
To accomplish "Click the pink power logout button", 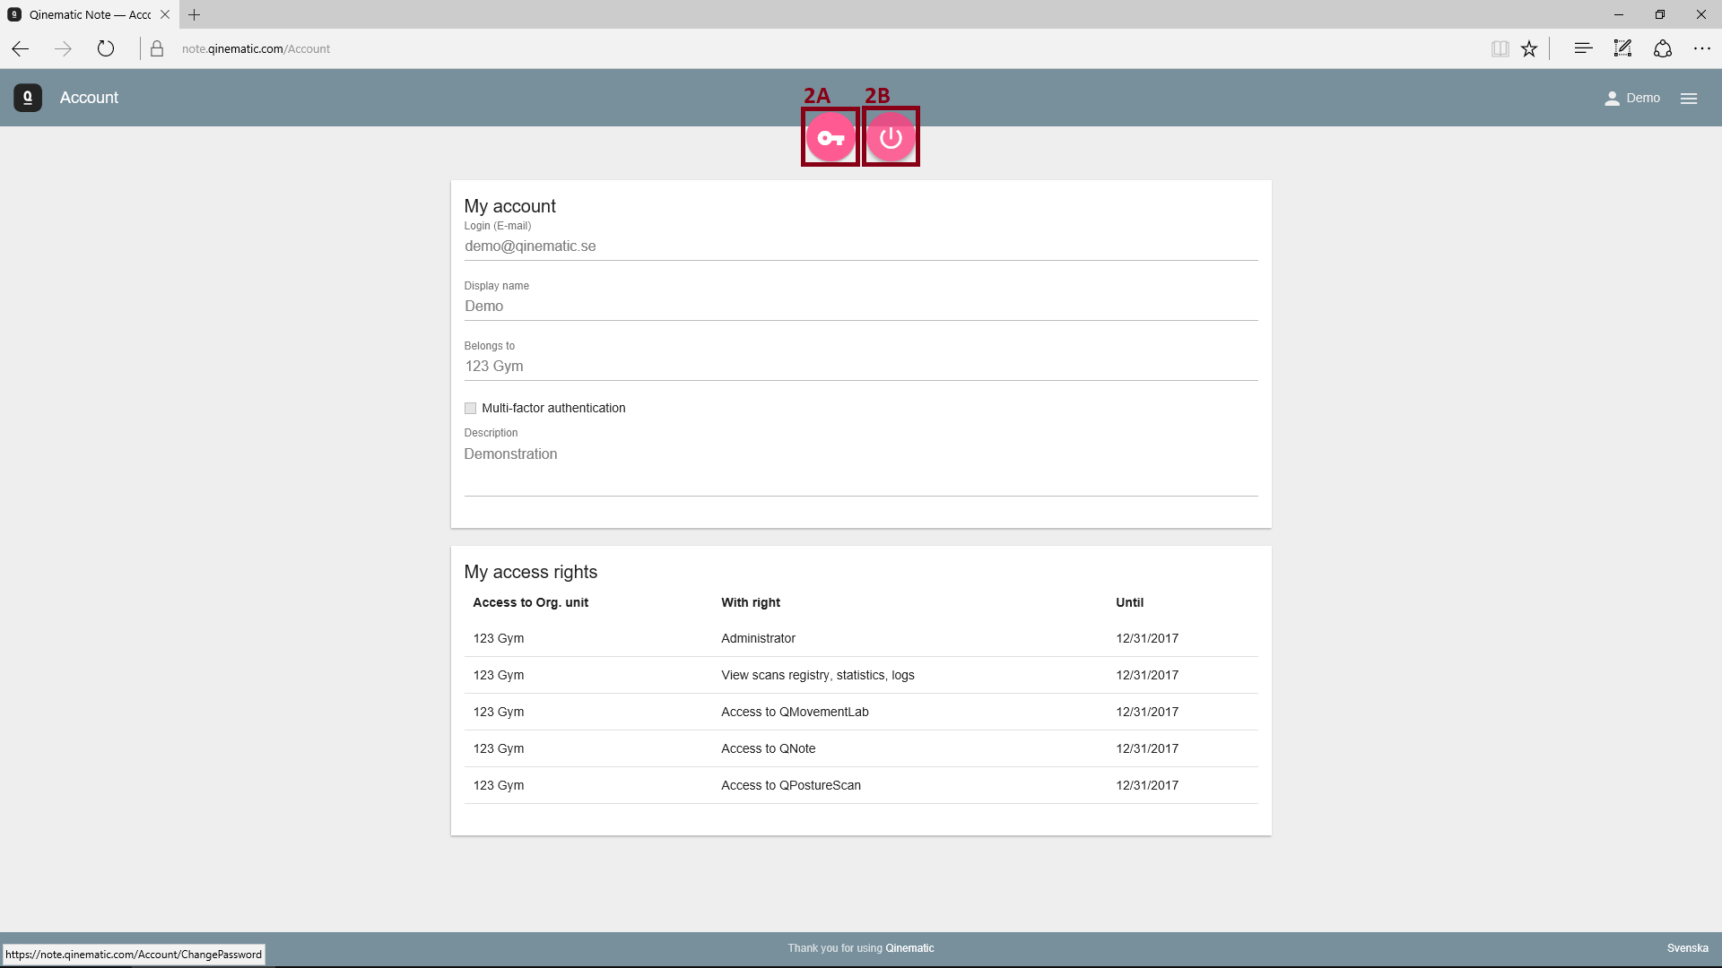I will tap(891, 138).
